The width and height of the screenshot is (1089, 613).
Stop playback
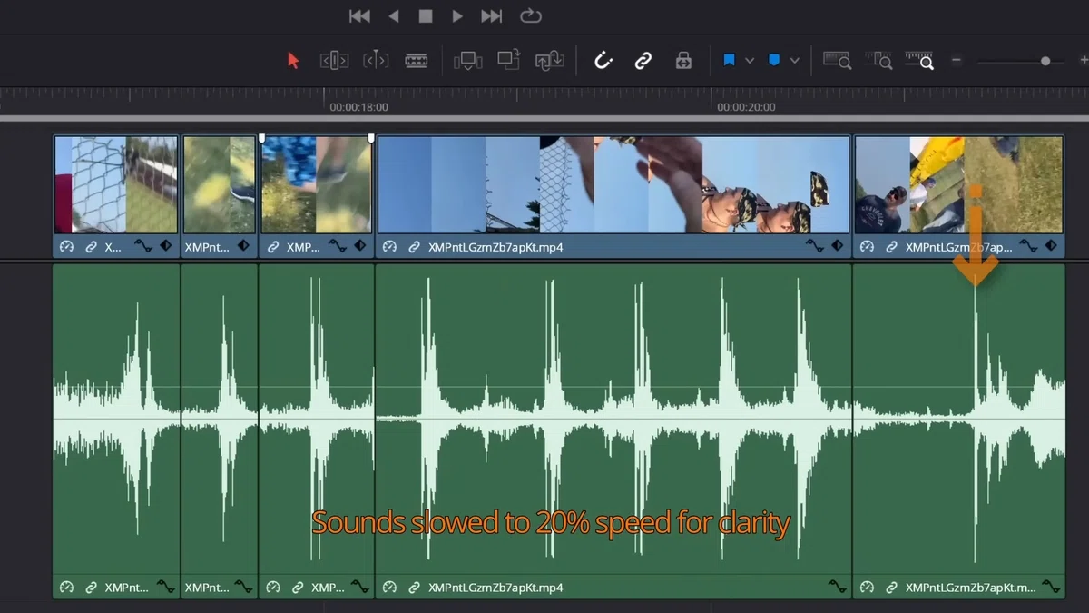click(426, 15)
